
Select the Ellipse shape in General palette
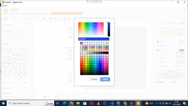click(x=25, y=50)
